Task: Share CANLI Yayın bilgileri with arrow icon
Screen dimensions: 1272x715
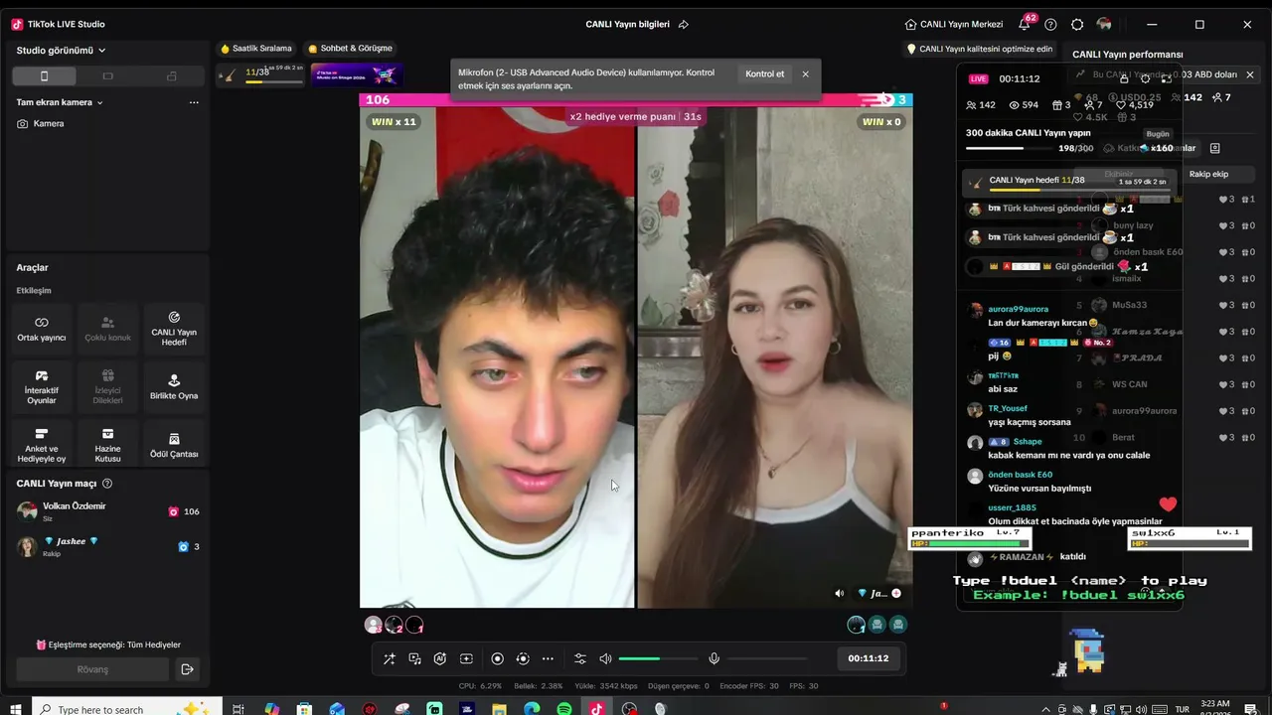Action: point(684,24)
